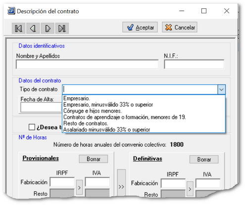Focus the Nombre y Apellidos field

(x=87, y=64)
